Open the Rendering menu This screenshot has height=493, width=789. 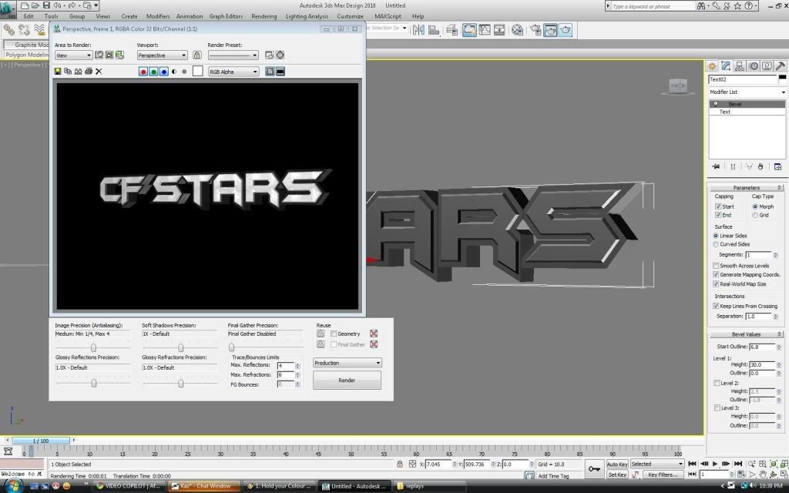pyautogui.click(x=264, y=16)
